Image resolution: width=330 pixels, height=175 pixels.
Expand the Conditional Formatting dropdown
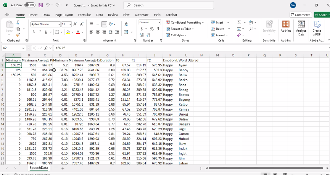[x=185, y=22]
